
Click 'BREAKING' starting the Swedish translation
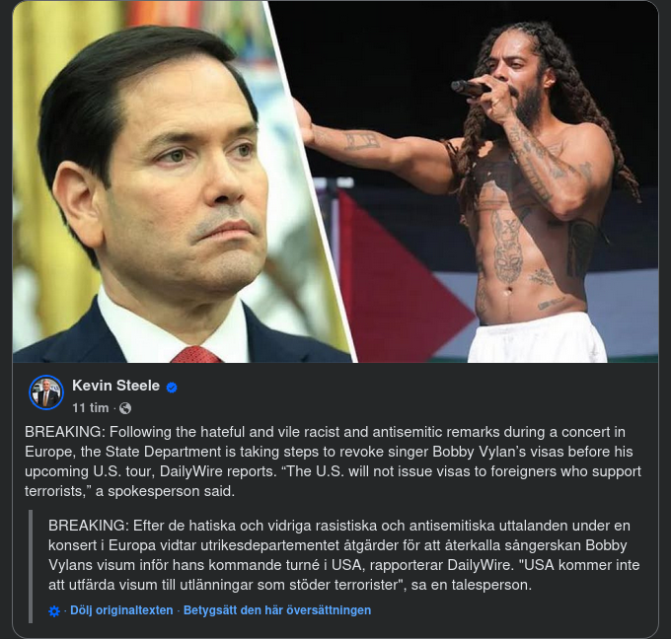click(x=87, y=526)
